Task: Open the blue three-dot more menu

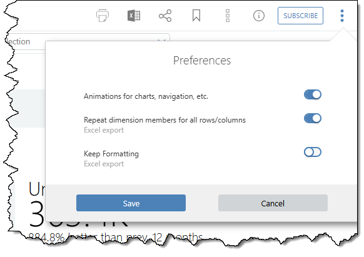Action: click(x=342, y=16)
